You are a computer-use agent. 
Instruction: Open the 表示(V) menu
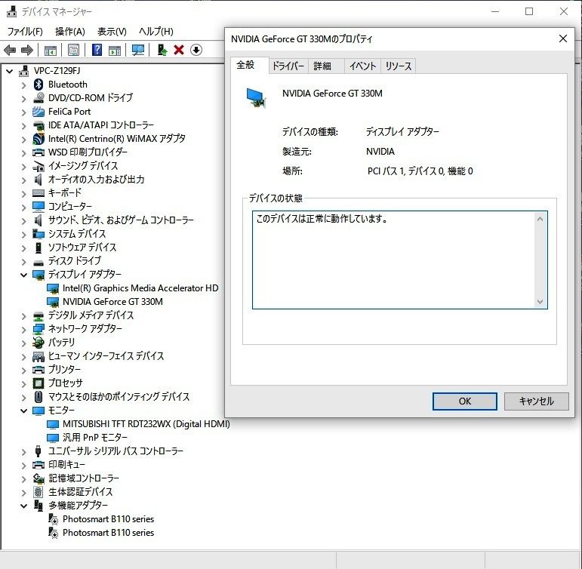tap(112, 32)
